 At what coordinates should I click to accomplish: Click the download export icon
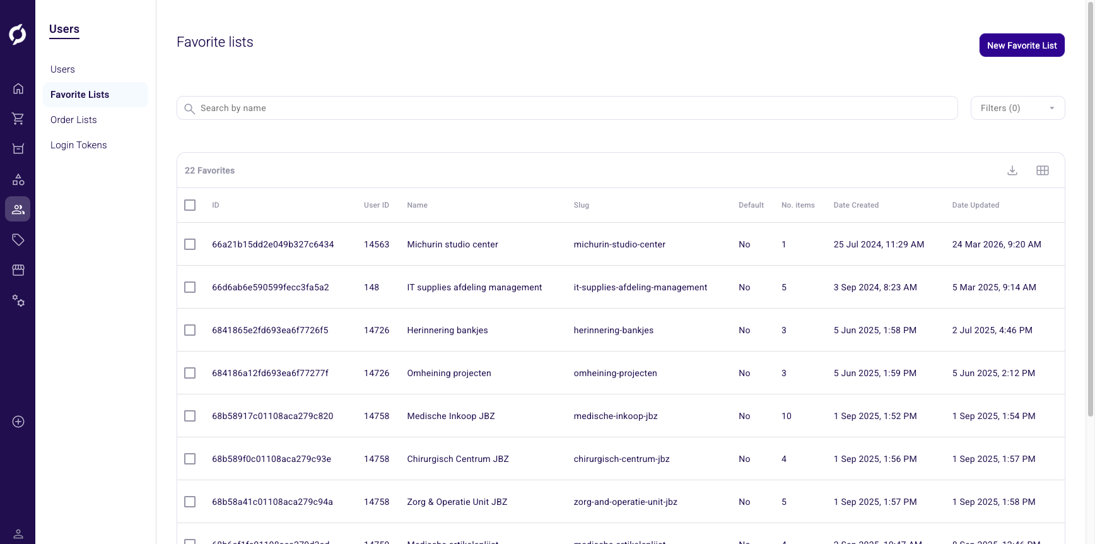[x=1012, y=170]
